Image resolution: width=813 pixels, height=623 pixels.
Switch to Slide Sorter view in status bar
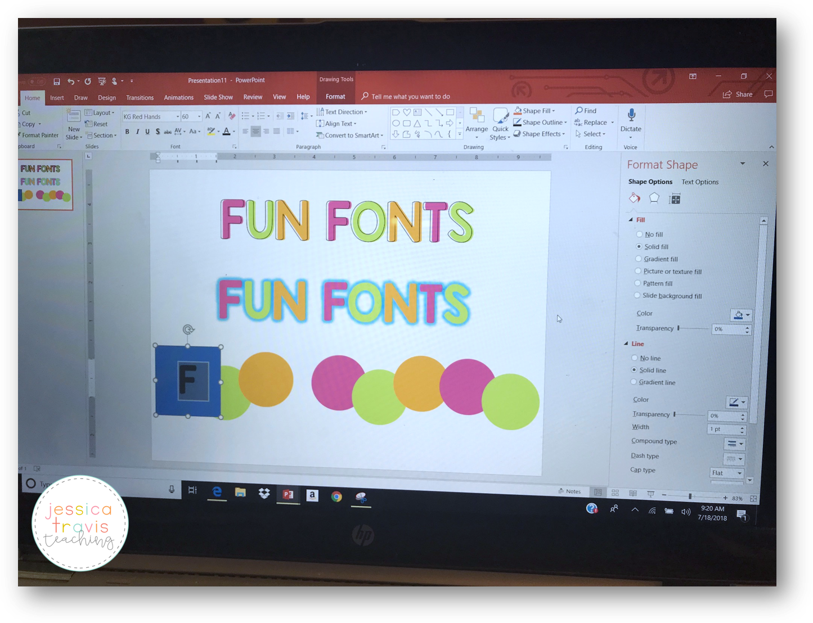(615, 493)
